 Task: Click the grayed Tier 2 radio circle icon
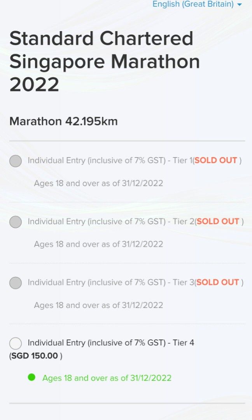coord(16,222)
